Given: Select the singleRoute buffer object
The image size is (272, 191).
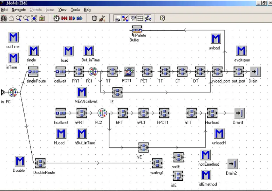Looking at the screenshot, I should tap(33, 71).
